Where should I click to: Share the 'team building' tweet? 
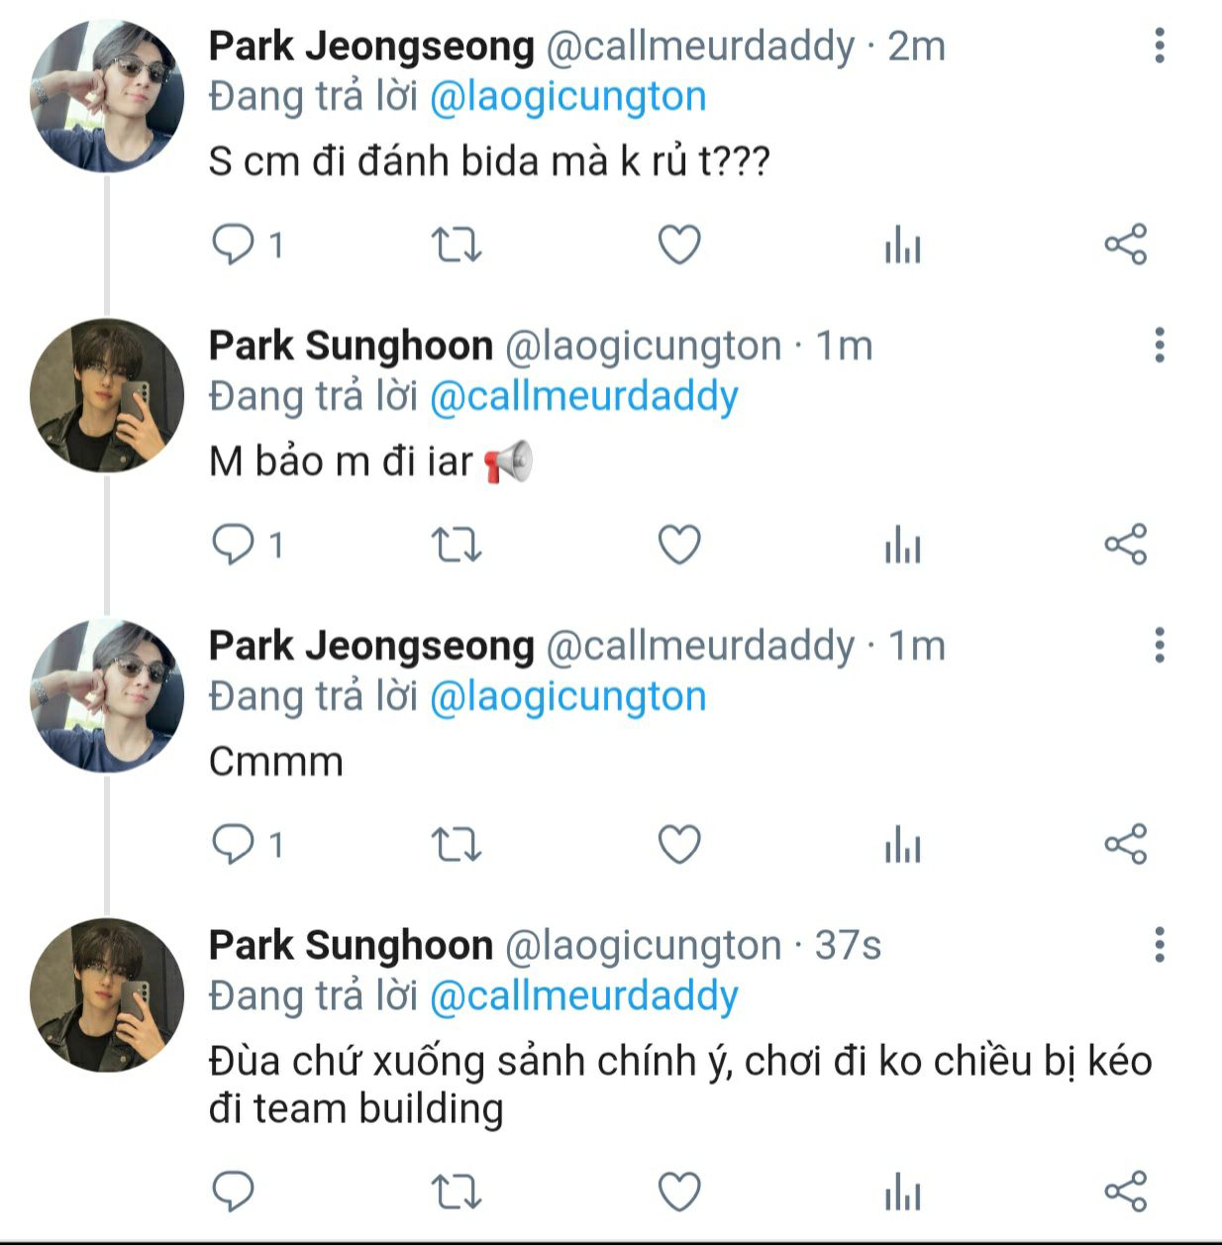pyautogui.click(x=1125, y=1191)
